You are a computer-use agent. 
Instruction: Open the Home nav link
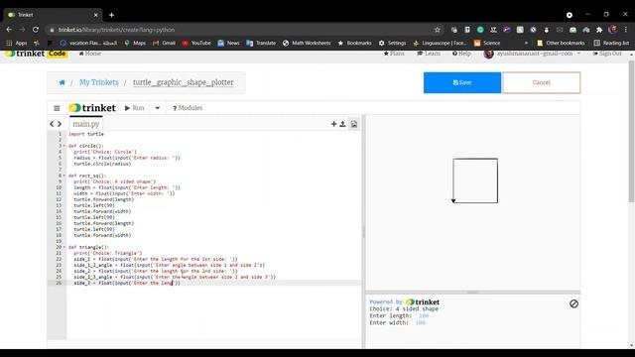coord(90,54)
